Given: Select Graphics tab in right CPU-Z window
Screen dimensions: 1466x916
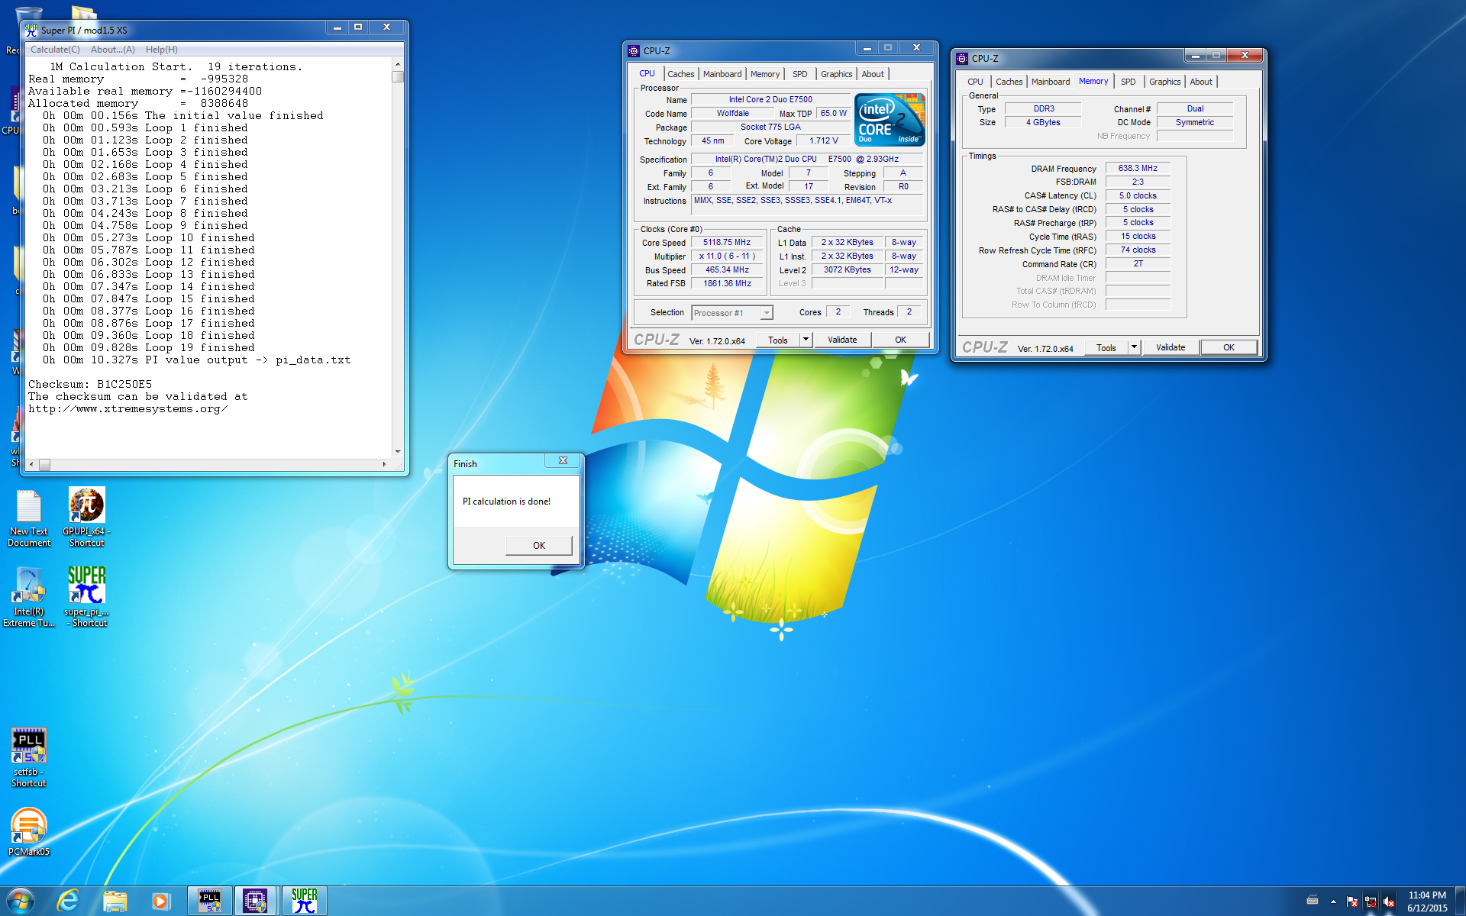Looking at the screenshot, I should click(1164, 82).
